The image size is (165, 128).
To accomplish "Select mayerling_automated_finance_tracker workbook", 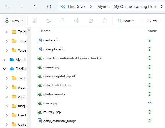I will point(72,58).
